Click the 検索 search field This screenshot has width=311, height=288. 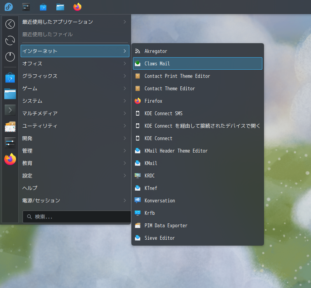[x=77, y=217]
